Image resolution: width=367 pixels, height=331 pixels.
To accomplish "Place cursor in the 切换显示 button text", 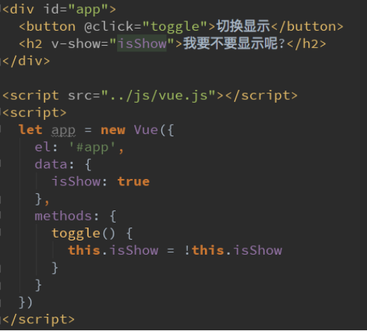I will pyautogui.click(x=243, y=26).
